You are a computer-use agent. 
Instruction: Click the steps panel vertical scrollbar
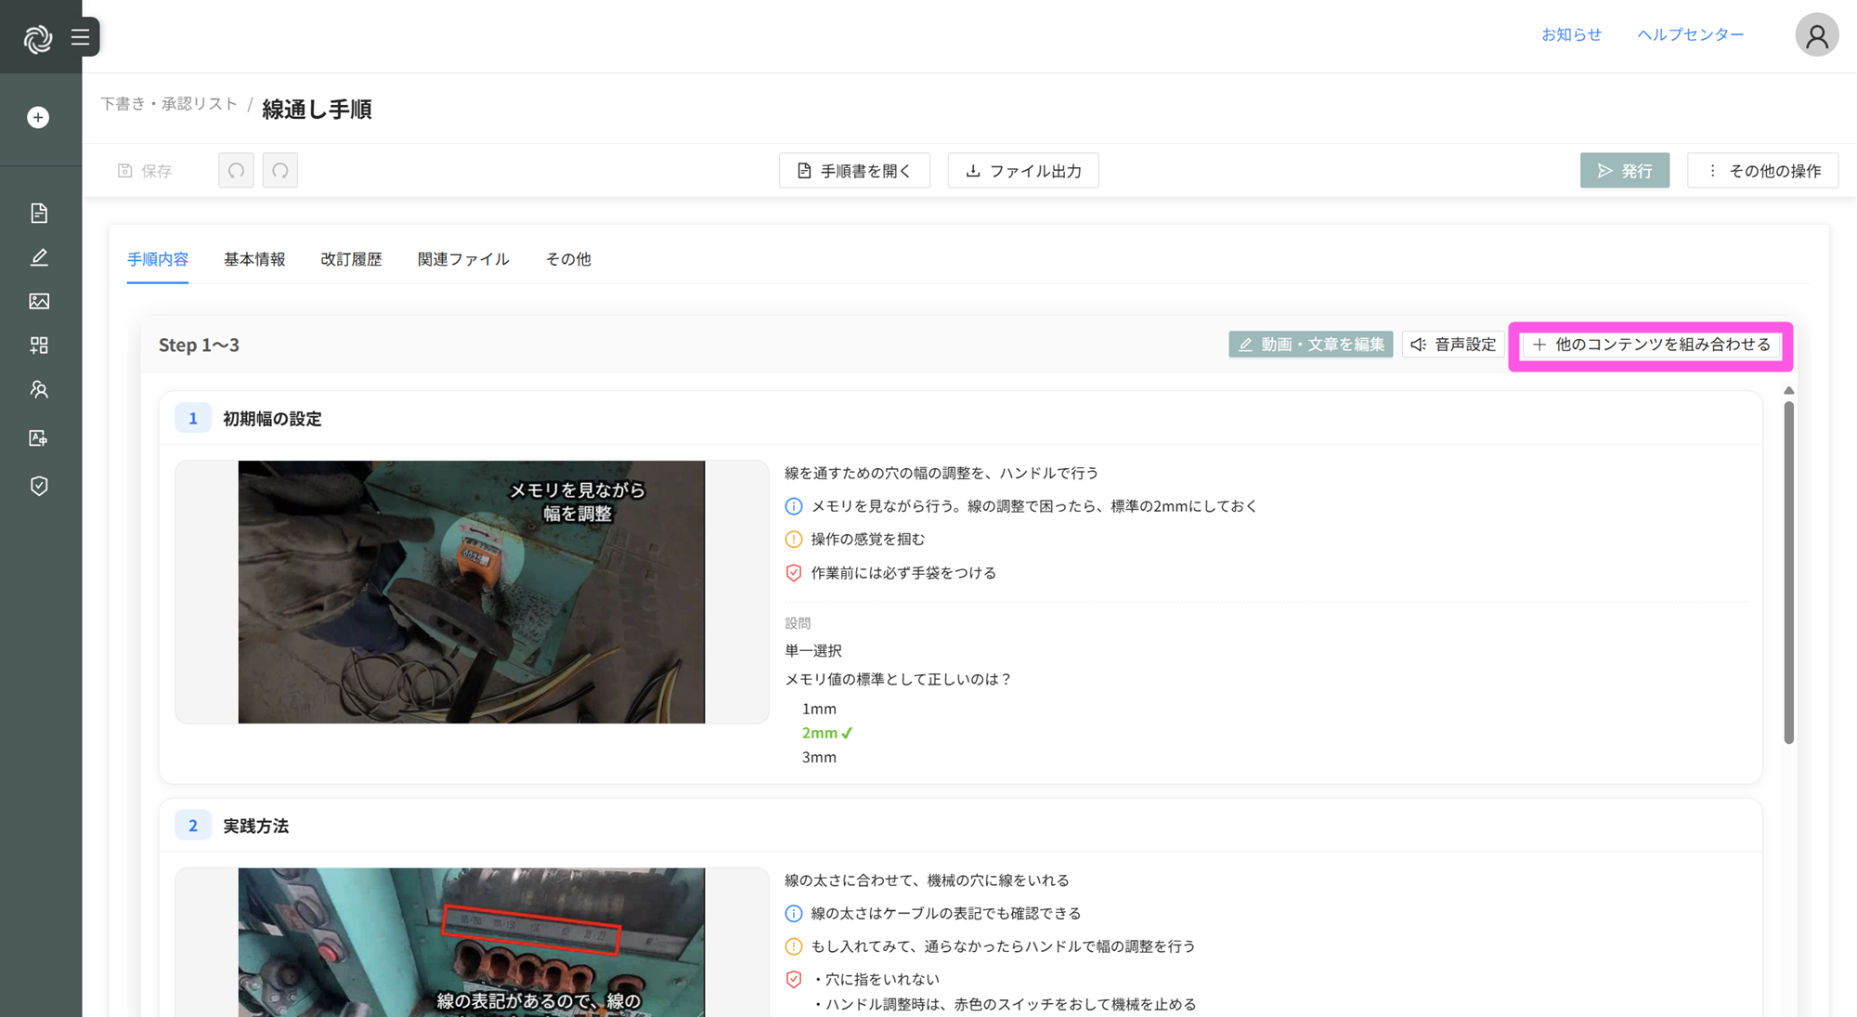(x=1788, y=571)
